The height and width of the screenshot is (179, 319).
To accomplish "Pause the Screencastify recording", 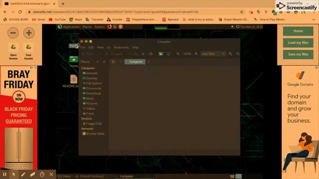I will click(x=4, y=175).
